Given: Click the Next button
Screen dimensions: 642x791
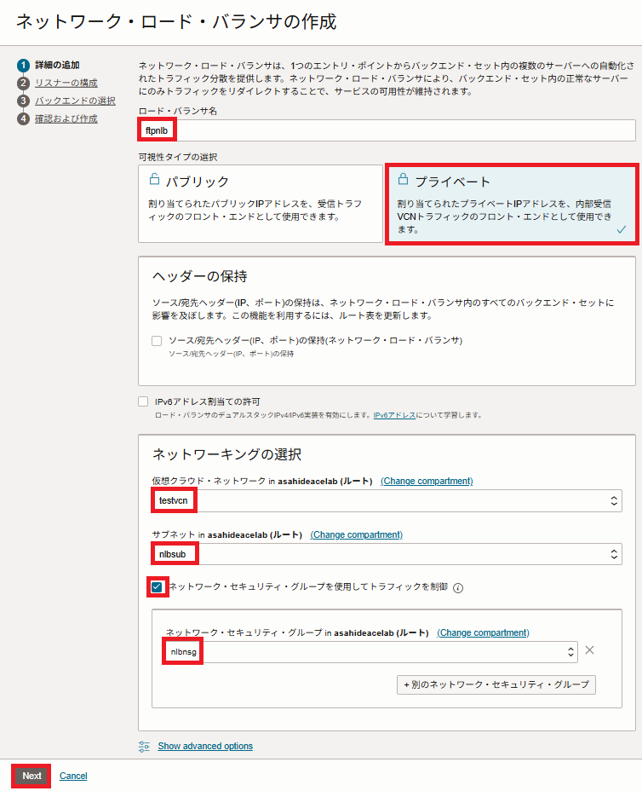Looking at the screenshot, I should 32,777.
